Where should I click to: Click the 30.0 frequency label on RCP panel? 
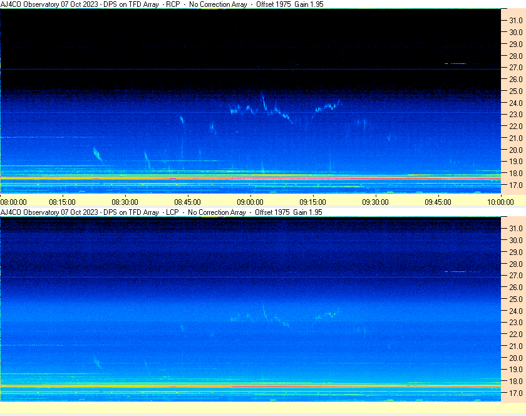pos(516,32)
